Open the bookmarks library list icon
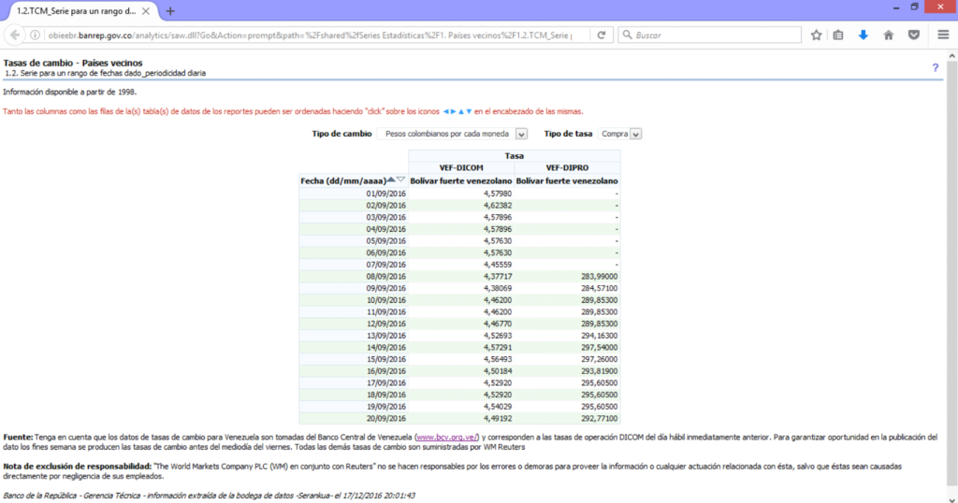 838,35
